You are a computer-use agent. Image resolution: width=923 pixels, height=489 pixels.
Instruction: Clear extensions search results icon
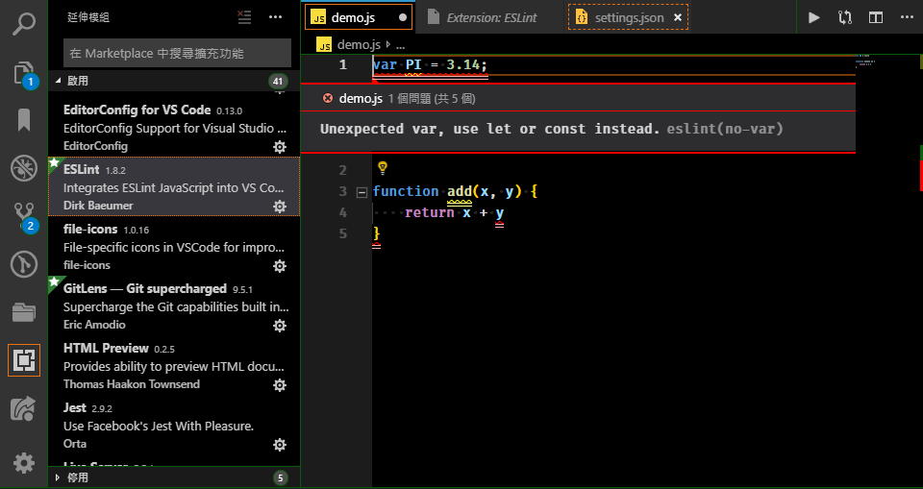(x=245, y=17)
